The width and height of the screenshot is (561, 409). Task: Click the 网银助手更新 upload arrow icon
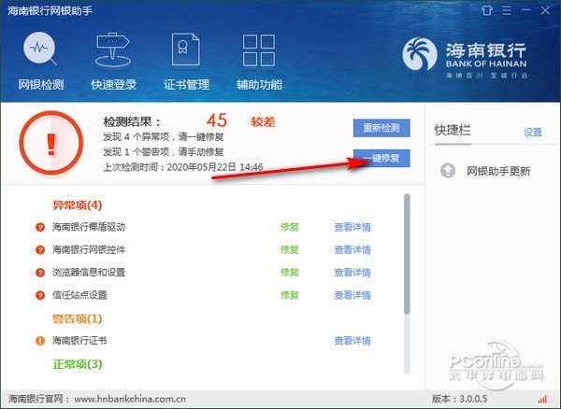point(448,171)
